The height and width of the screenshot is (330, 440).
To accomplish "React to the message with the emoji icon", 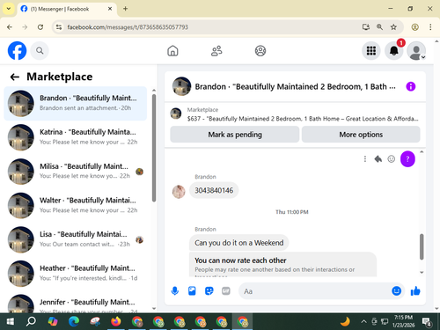I will [392, 159].
